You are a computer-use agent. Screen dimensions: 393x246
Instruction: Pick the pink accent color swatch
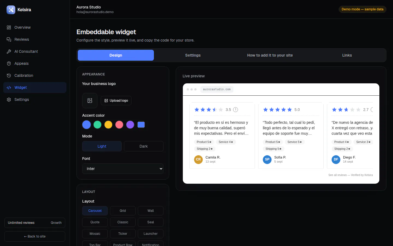[119, 125]
